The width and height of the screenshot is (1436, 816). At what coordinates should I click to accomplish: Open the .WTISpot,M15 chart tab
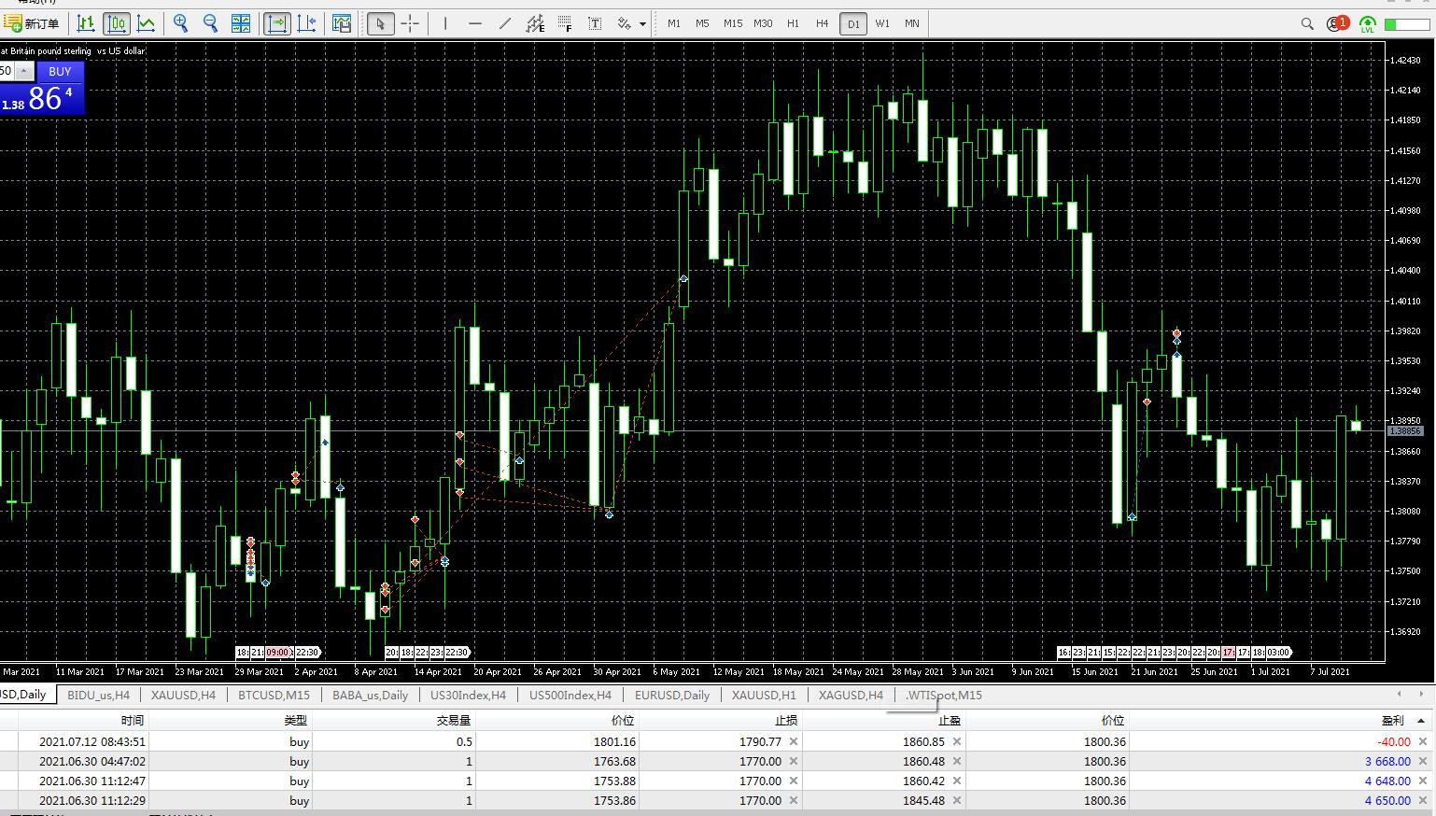943,695
